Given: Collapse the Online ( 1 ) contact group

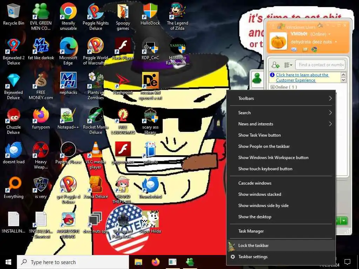Looking at the screenshot, I should click(272, 87).
